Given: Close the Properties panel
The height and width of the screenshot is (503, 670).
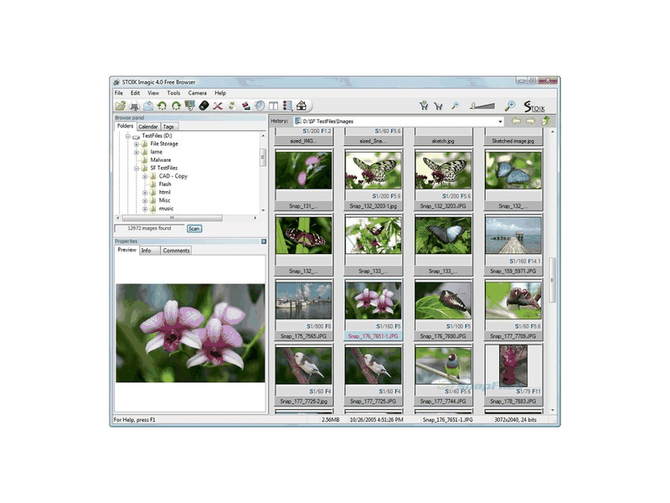Looking at the screenshot, I should [264, 241].
